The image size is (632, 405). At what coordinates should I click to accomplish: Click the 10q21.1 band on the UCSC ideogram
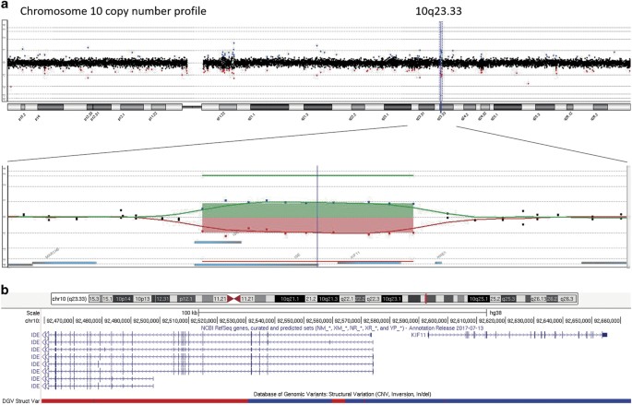pyautogui.click(x=289, y=299)
